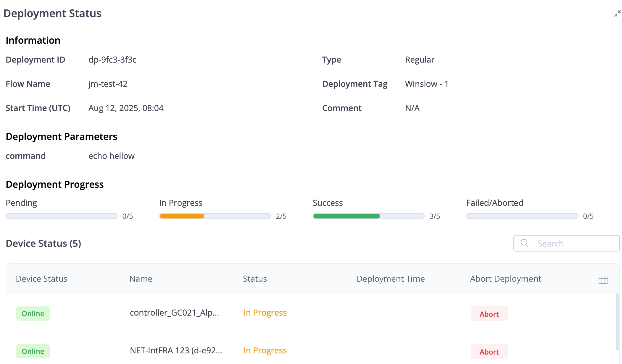Click the Failed/Aborted progress bar
Screen dimensions: 622x364
pos(522,216)
